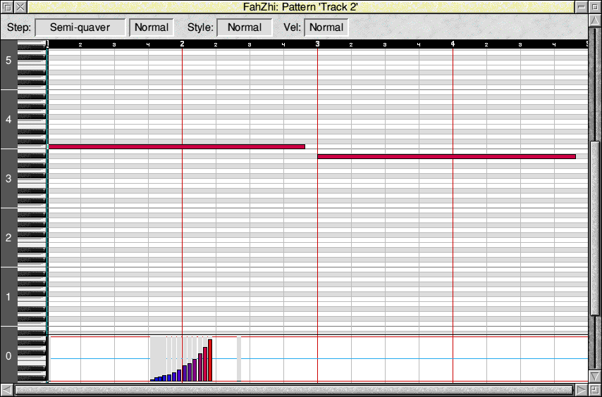The height and width of the screenshot is (397, 602).
Task: Open the Step 'Semi-quaver' selector
Action: tap(80, 27)
